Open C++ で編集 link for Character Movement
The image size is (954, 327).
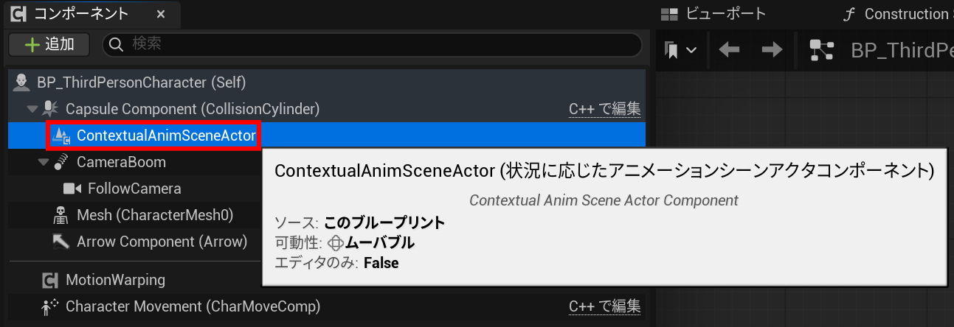[x=604, y=306]
